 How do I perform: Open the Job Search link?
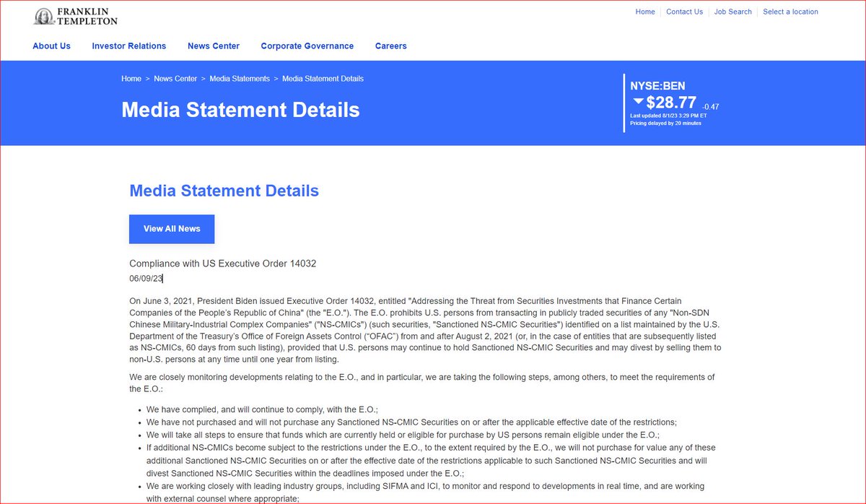pos(732,12)
